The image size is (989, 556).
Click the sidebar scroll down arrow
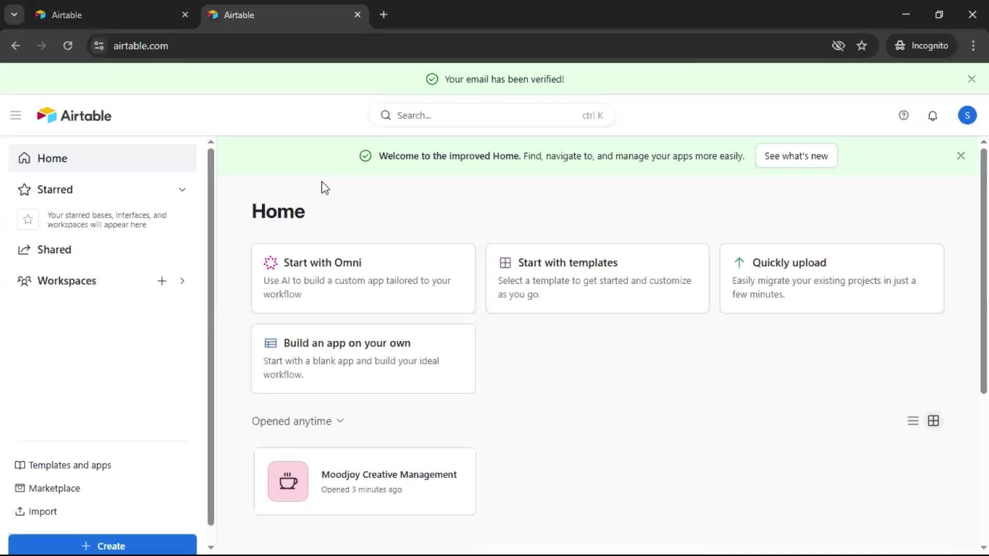(x=211, y=547)
